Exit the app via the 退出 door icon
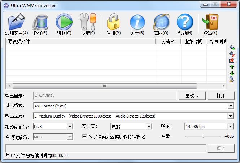 [210, 22]
